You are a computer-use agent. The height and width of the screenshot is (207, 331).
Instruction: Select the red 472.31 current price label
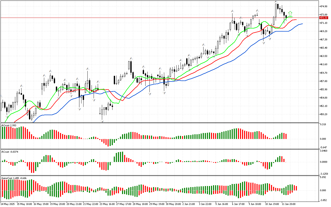point(324,18)
